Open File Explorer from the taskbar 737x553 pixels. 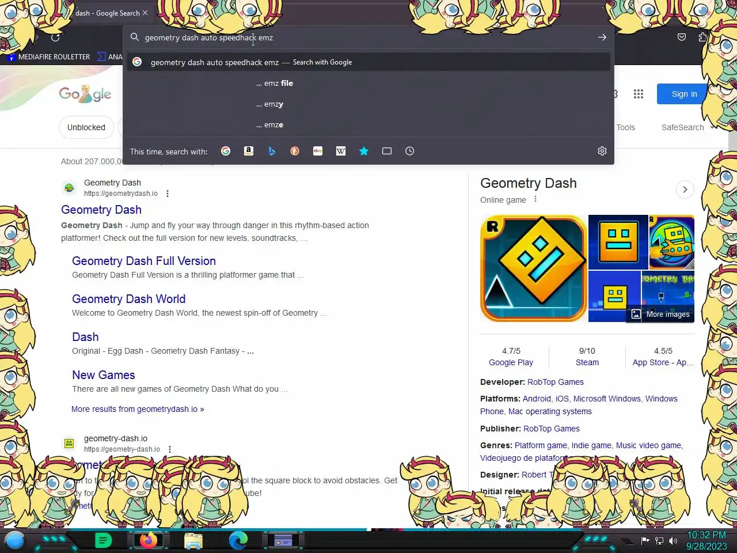pyautogui.click(x=193, y=541)
